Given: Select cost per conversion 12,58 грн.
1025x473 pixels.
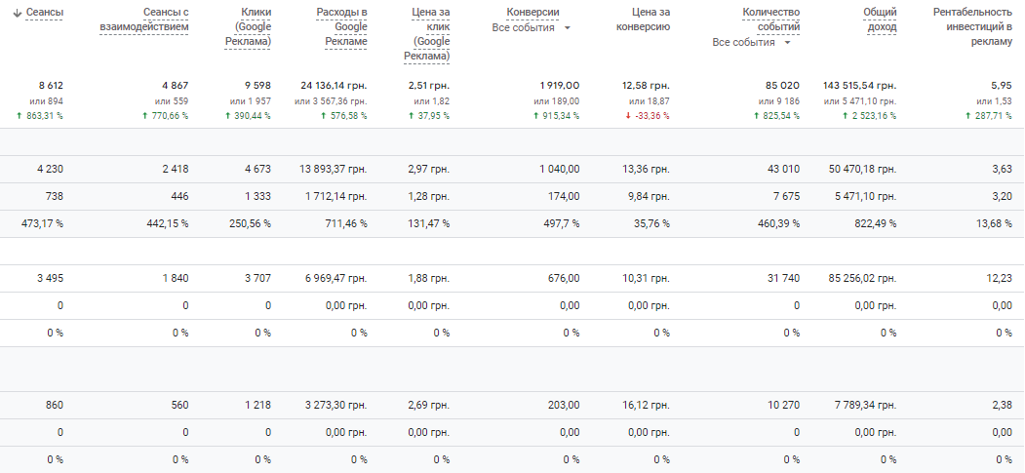Looking at the screenshot, I should click(647, 86).
